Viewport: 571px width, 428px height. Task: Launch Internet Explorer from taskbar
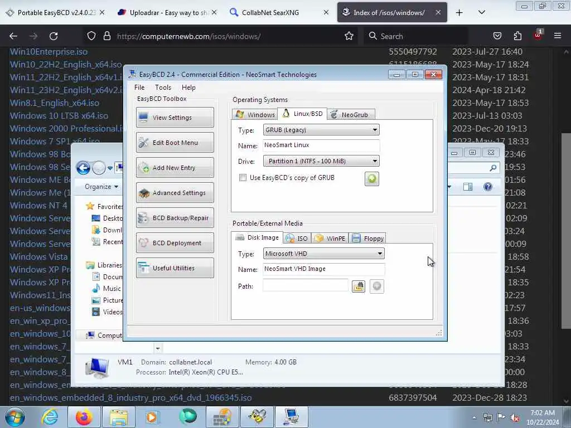50,417
